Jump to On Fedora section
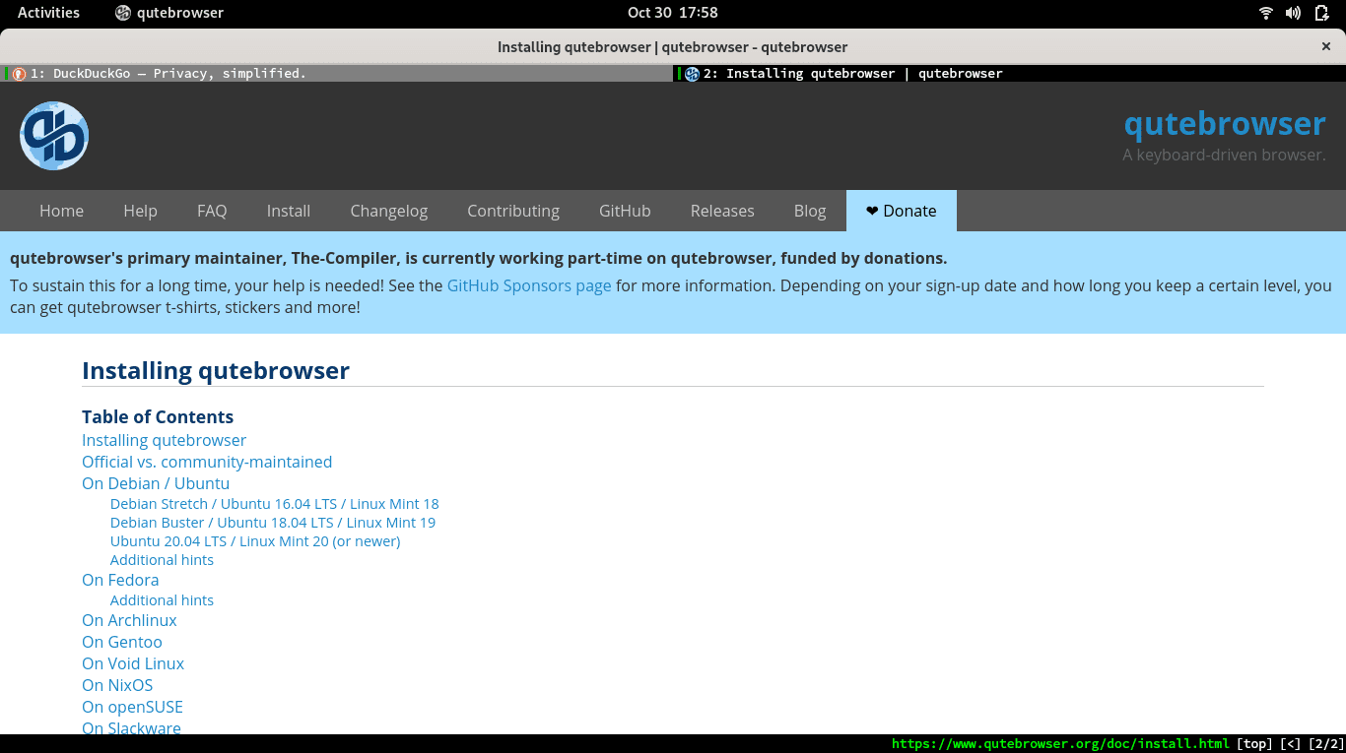Viewport: 1346px width, 753px height. click(120, 580)
